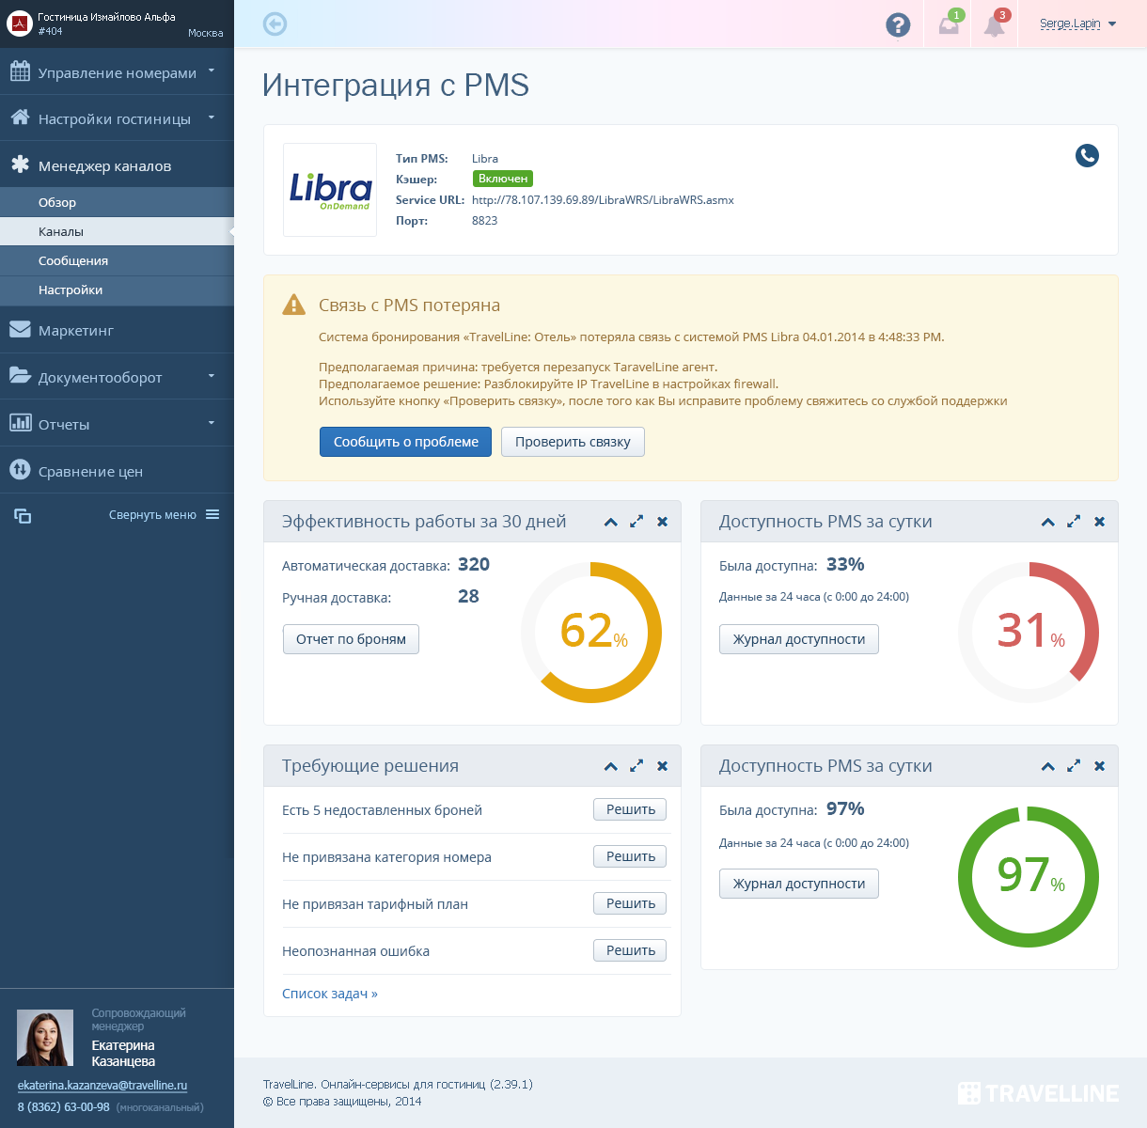
Task: Open the inbox icon with green badge
Action: [949, 24]
